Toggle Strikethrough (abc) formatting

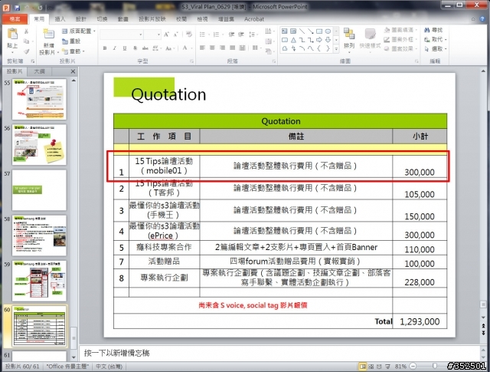click(145, 48)
